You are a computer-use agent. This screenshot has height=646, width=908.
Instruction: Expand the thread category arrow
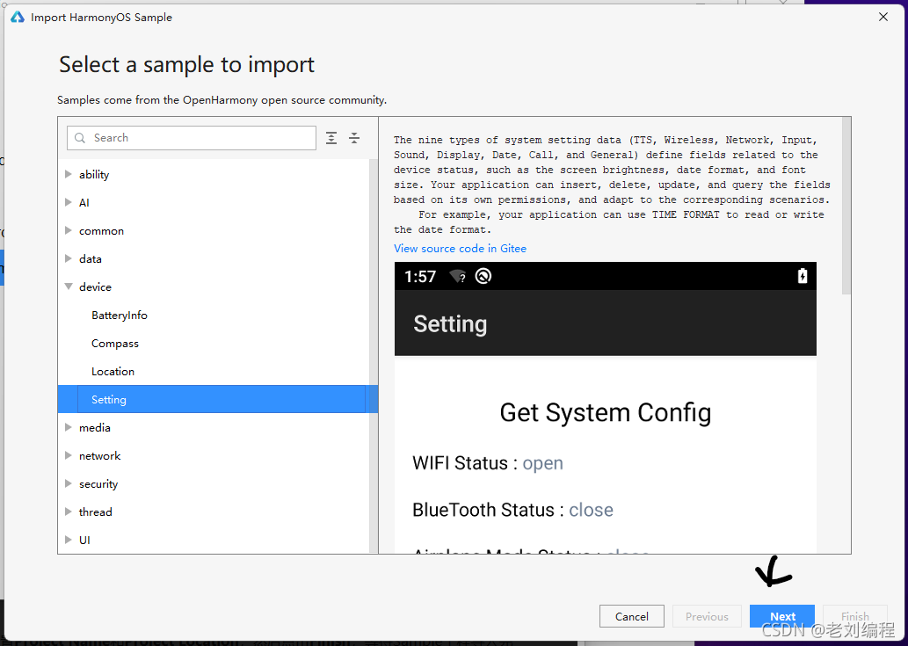point(69,512)
